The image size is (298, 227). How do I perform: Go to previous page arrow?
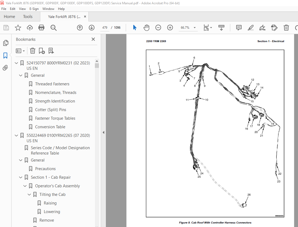click(x=80, y=28)
